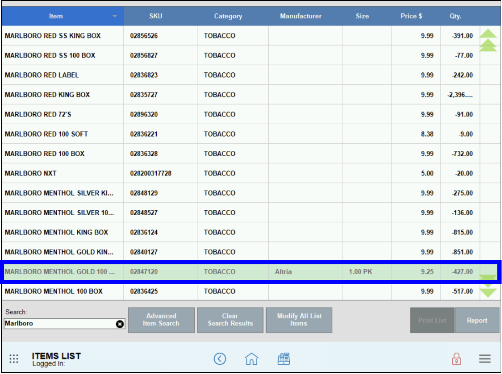Click the Print List button
The width and height of the screenshot is (502, 374).
click(432, 320)
